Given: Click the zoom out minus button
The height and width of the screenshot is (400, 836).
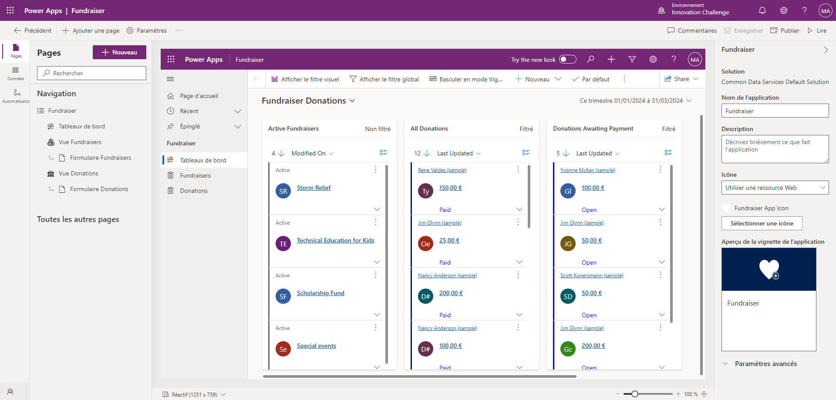Looking at the screenshot, I should click(617, 394).
